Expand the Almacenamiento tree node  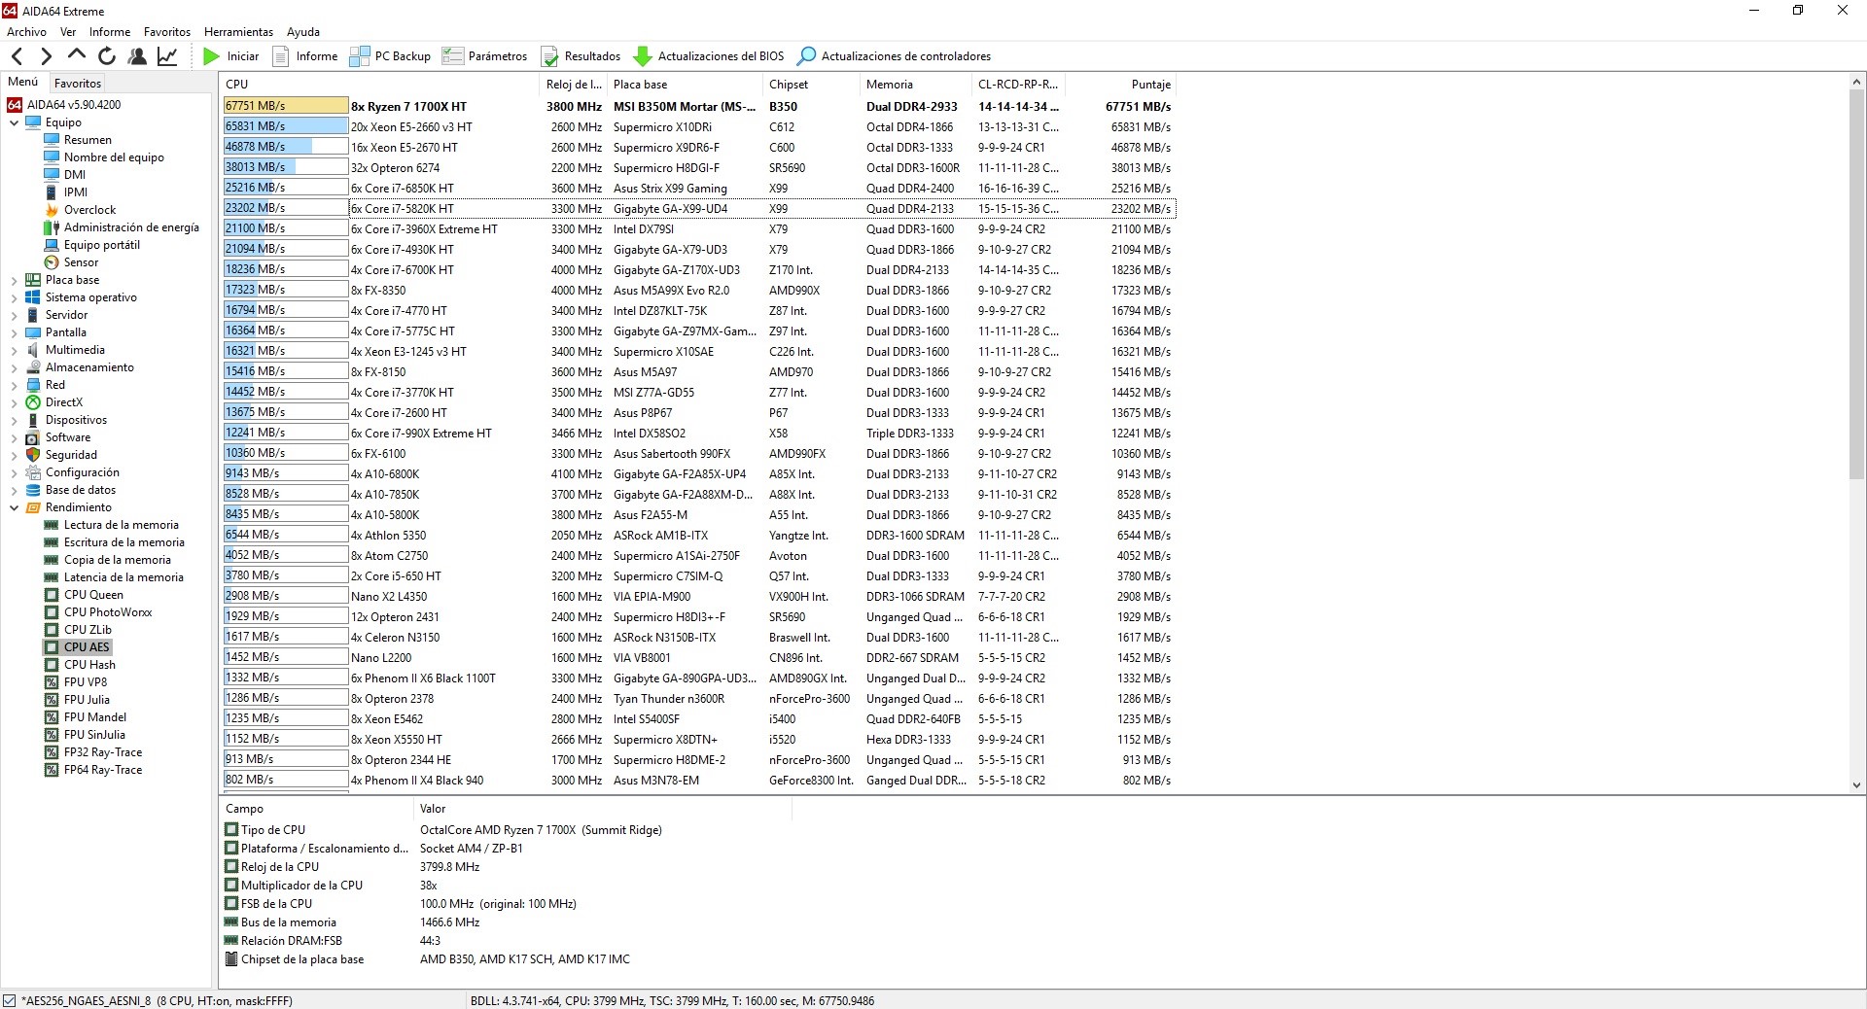pos(14,367)
